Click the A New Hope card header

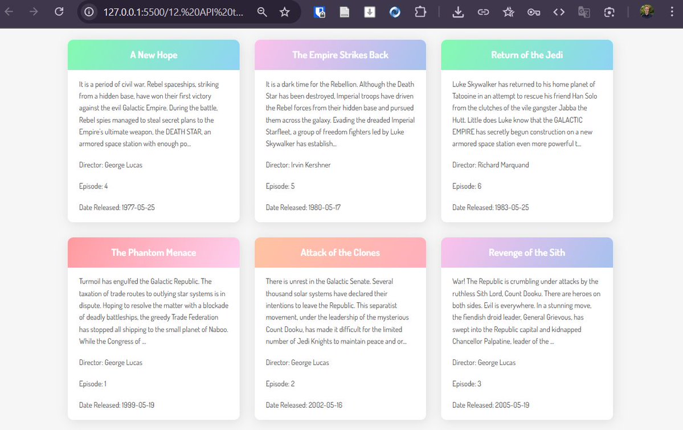tap(153, 55)
